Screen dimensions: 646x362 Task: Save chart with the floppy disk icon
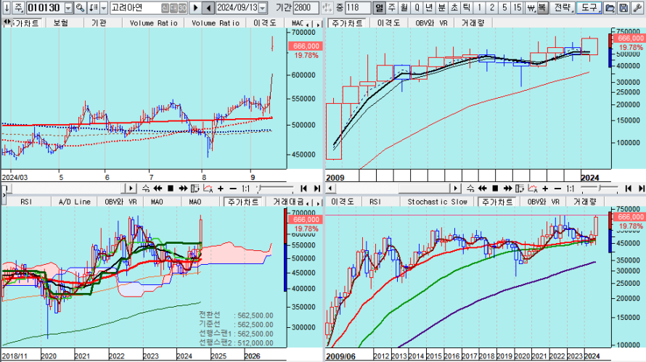click(x=623, y=7)
